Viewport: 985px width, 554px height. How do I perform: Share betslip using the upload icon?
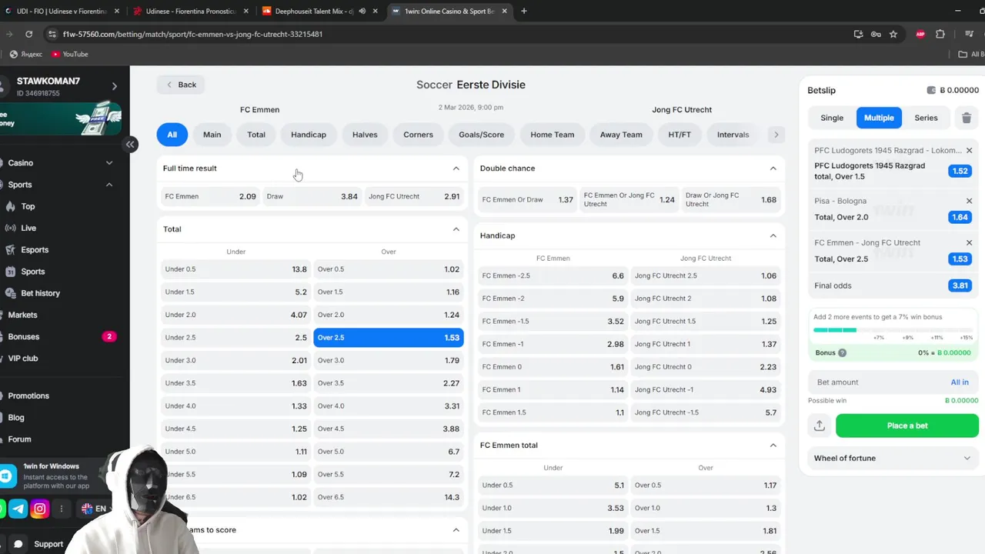click(x=820, y=426)
